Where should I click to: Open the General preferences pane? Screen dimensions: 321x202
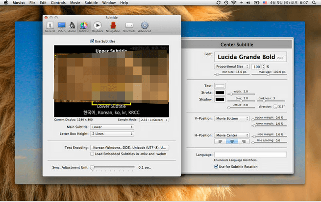(49, 26)
